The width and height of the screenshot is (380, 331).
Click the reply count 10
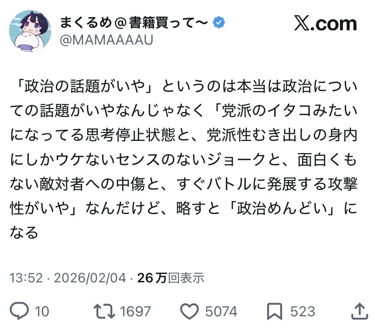click(x=42, y=311)
